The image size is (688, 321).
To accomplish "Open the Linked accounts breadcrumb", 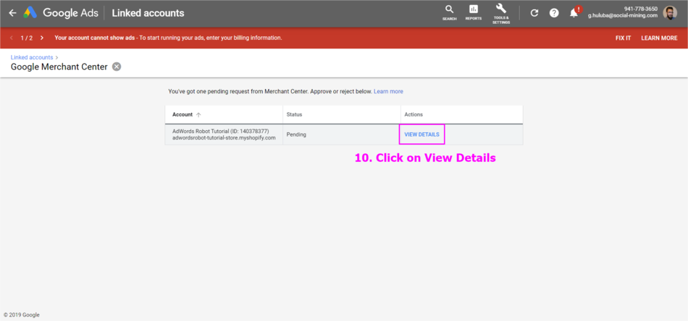I will click(x=32, y=57).
